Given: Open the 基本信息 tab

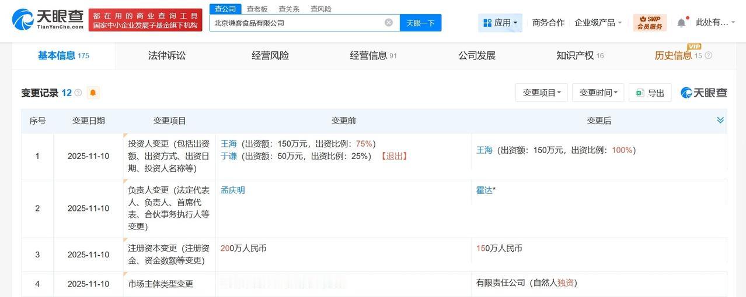Looking at the screenshot, I should (63, 56).
